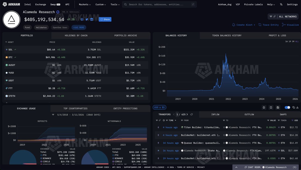The image size is (301, 170).
Task: Click the copy icon above transfers table
Action: pos(294,107)
